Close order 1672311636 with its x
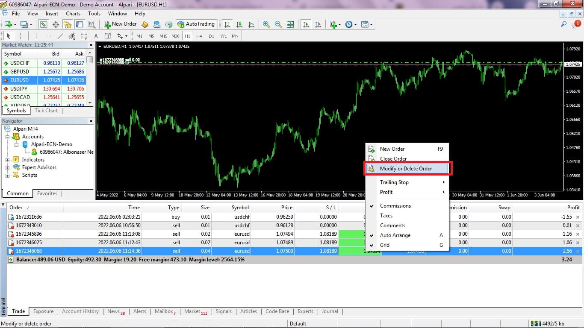The height and width of the screenshot is (328, 584). coord(578,217)
